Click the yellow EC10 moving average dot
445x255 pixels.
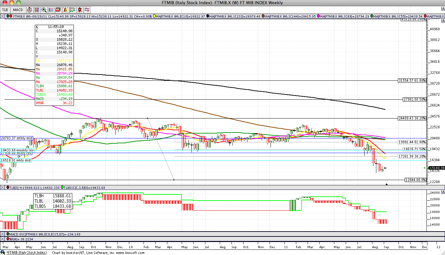pos(154,16)
